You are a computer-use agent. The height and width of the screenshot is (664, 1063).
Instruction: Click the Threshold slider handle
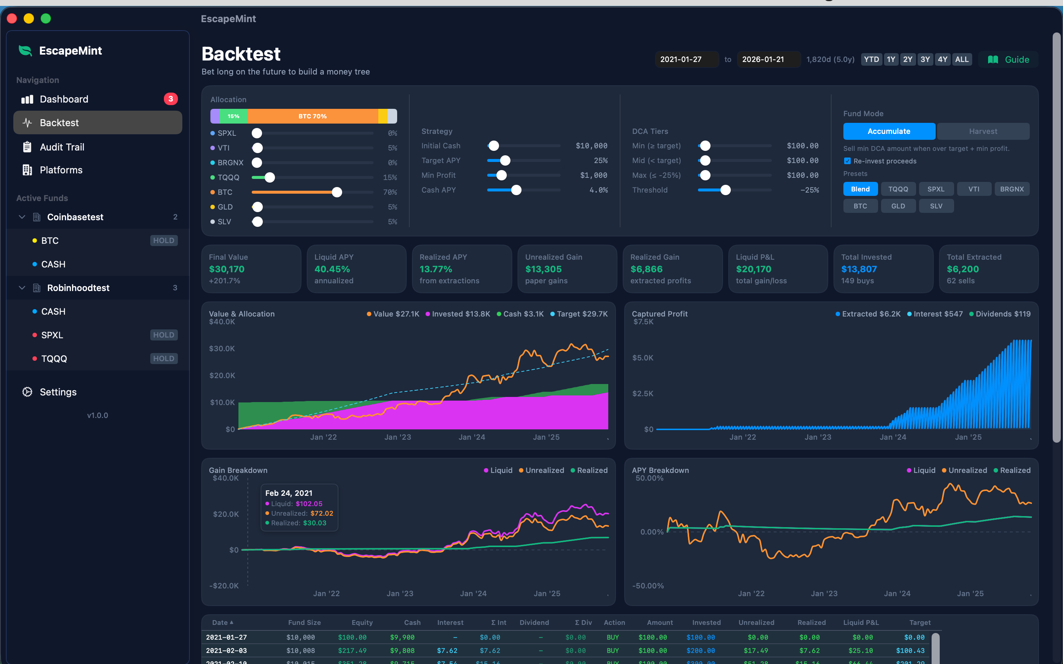click(x=726, y=190)
